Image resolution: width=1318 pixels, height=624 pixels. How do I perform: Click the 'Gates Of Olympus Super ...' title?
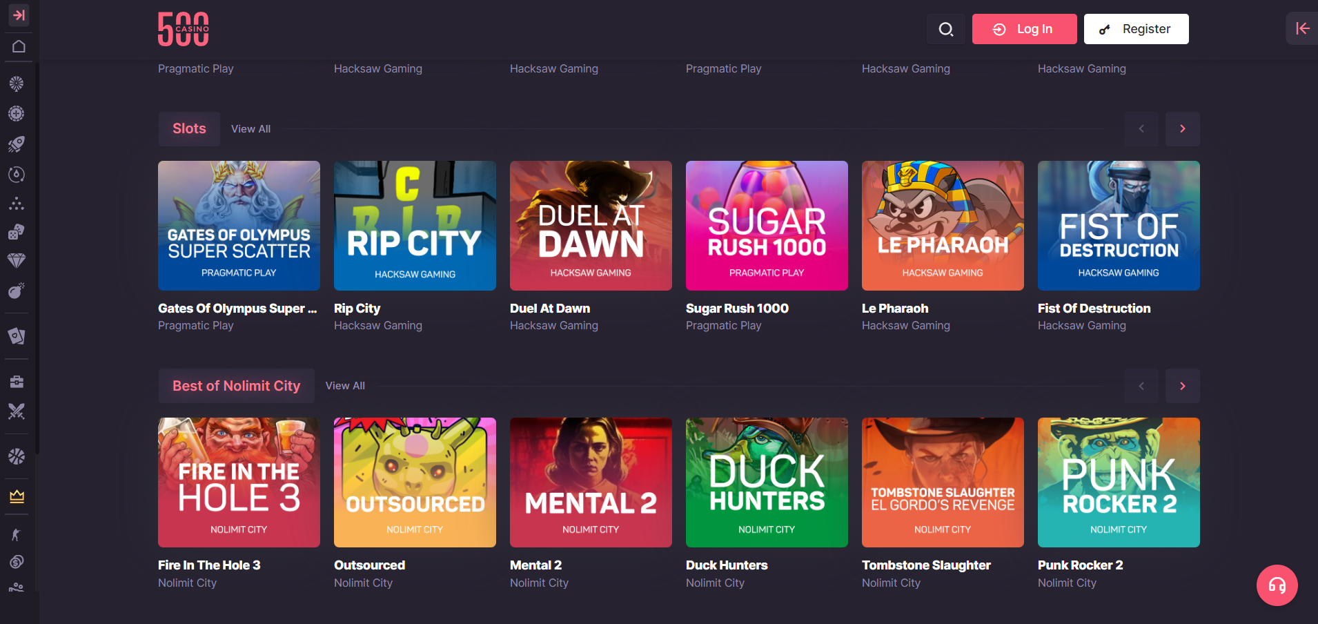[237, 309]
